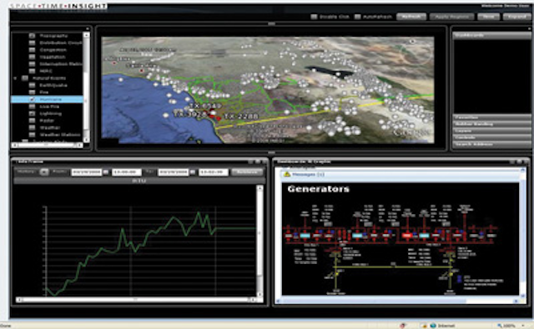
Task: Expand the Search Address accordion section
Action: click(x=491, y=144)
